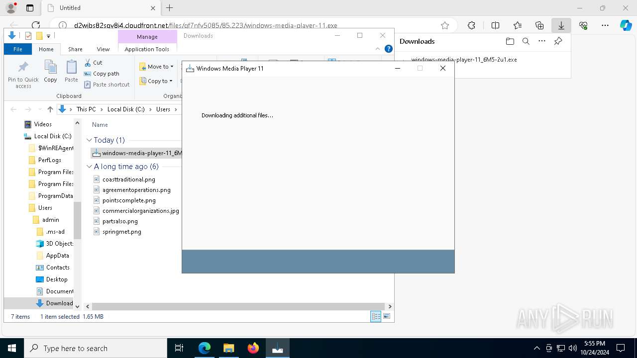This screenshot has width=637, height=358.
Task: Click Paste shortcut option
Action: (x=106, y=85)
